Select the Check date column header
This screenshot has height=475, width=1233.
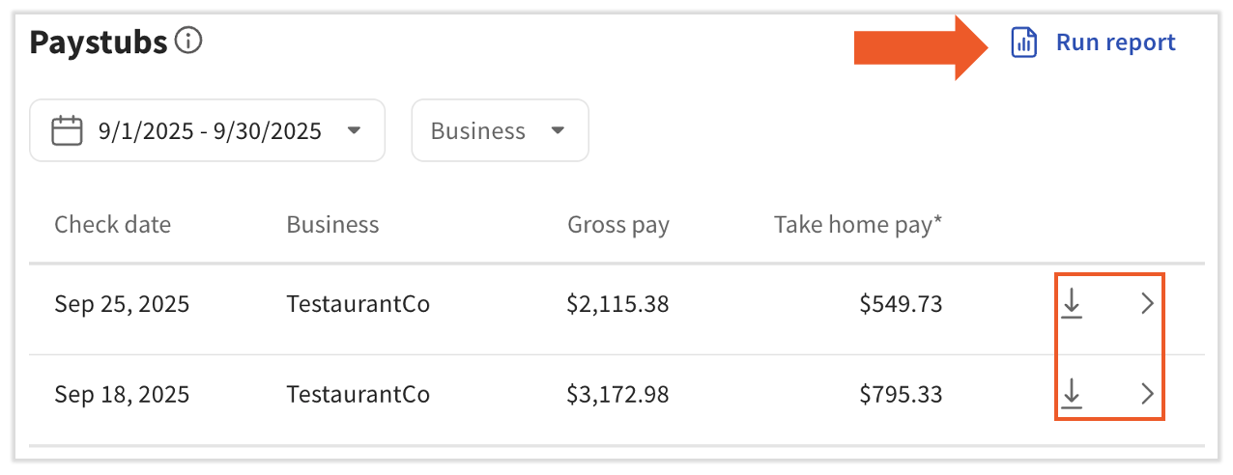click(x=112, y=225)
